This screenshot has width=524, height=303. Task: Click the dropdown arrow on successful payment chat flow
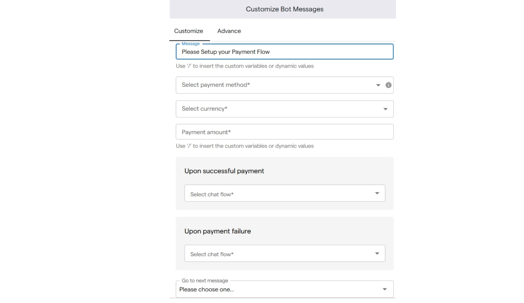pos(377,193)
